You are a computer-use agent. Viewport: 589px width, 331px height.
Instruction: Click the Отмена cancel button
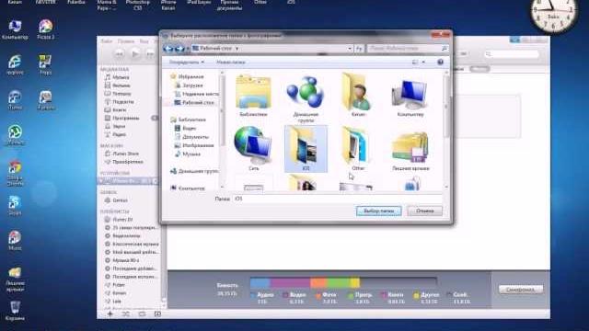(x=424, y=211)
